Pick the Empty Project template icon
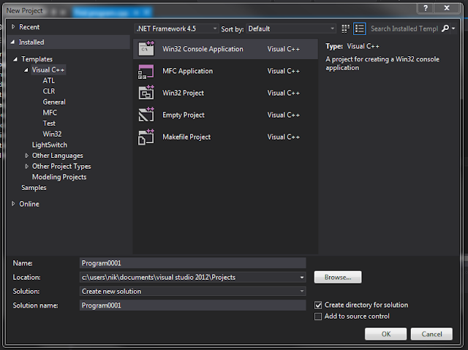Screen dimensions: 468x350 point(146,115)
